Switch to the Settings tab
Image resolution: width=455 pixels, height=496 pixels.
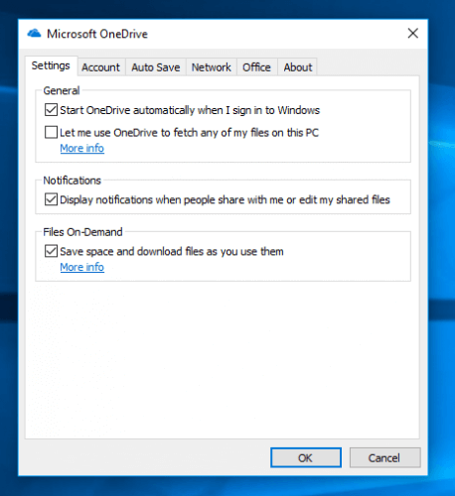[51, 65]
